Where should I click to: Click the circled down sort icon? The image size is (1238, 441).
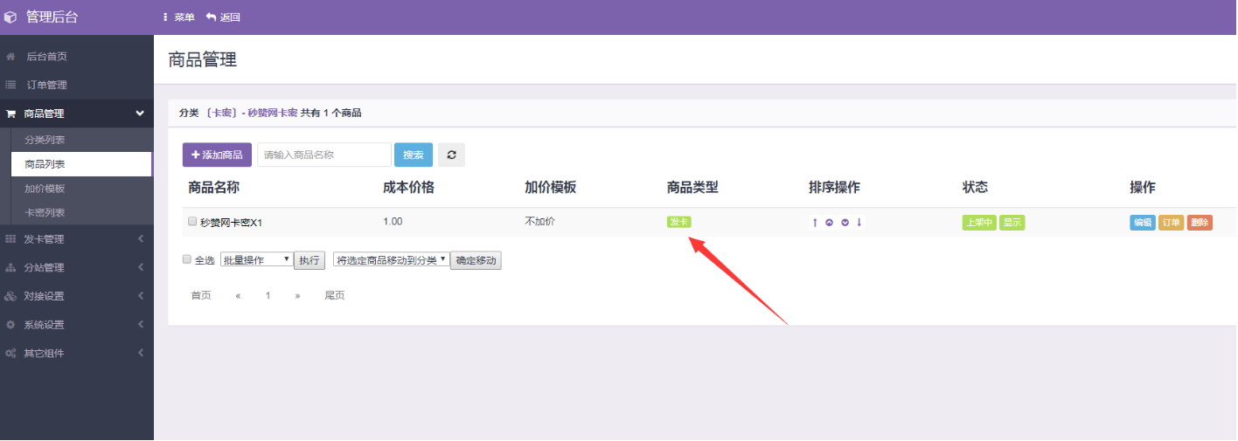coord(845,223)
